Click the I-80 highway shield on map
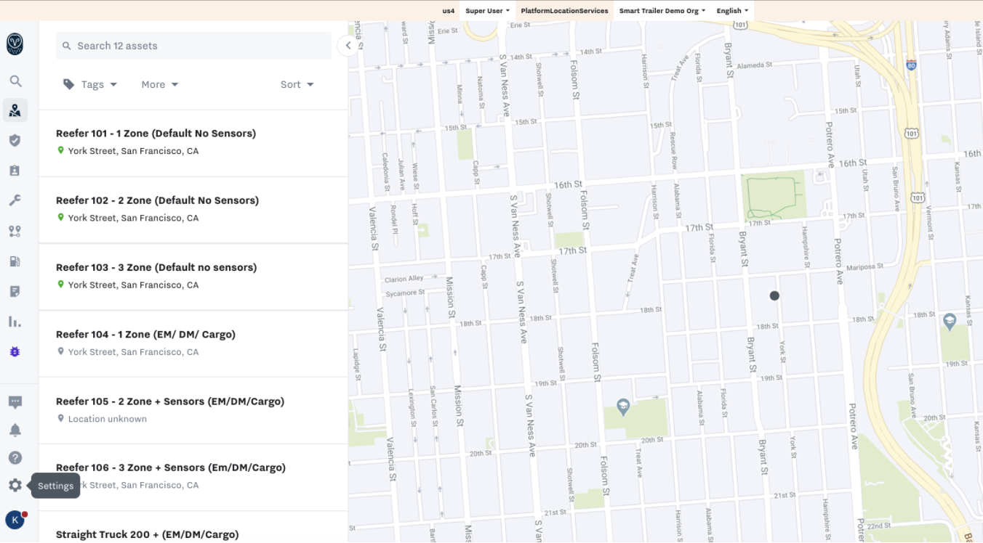 point(911,65)
